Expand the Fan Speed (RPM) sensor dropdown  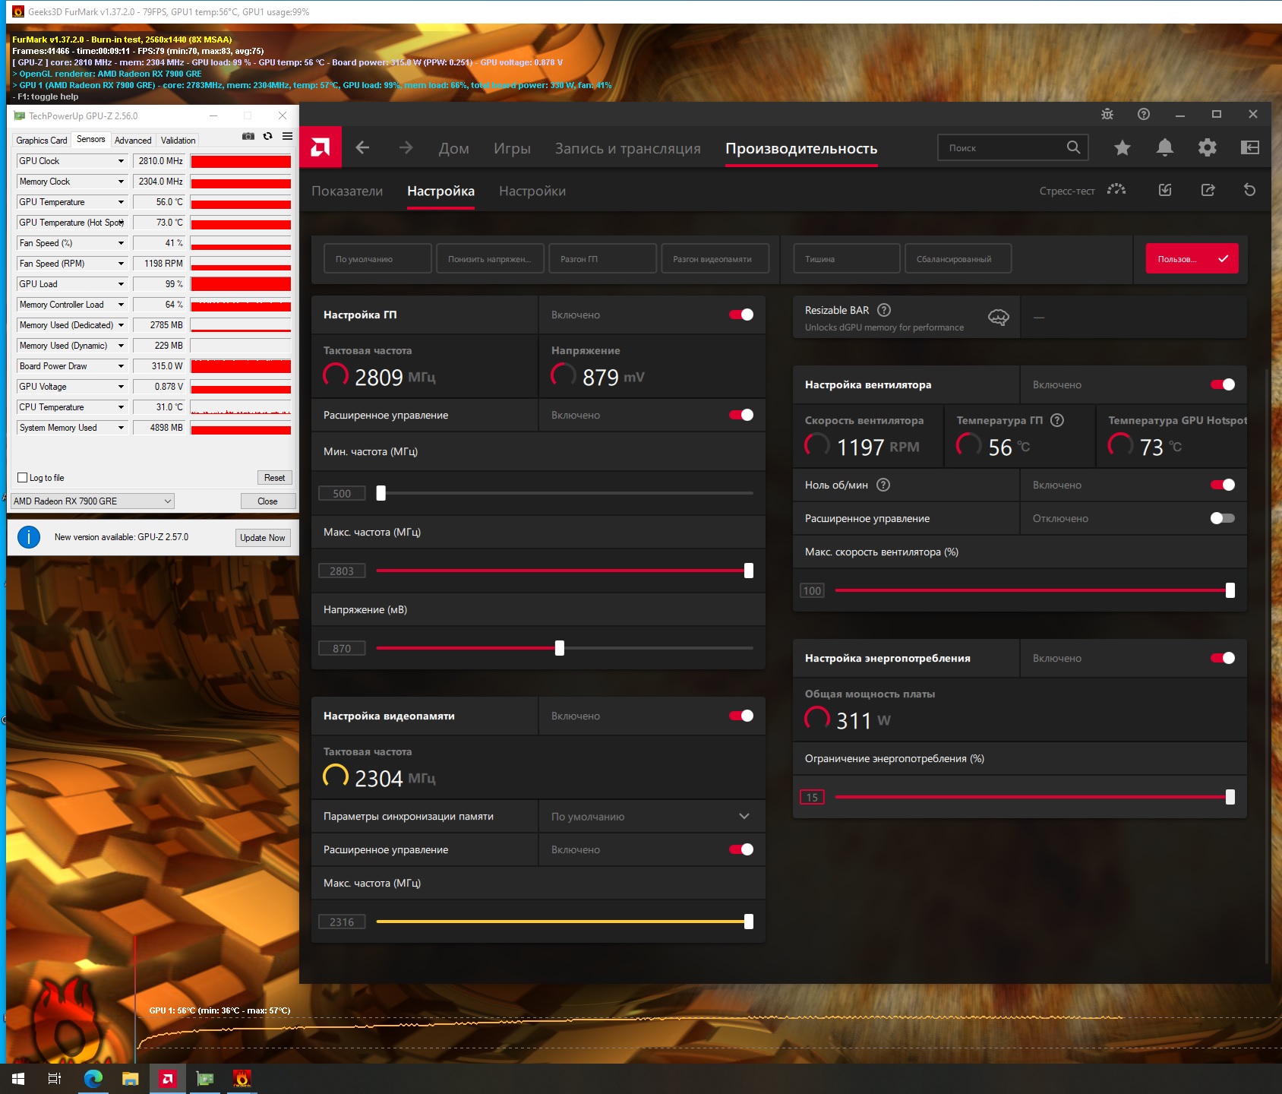121,264
